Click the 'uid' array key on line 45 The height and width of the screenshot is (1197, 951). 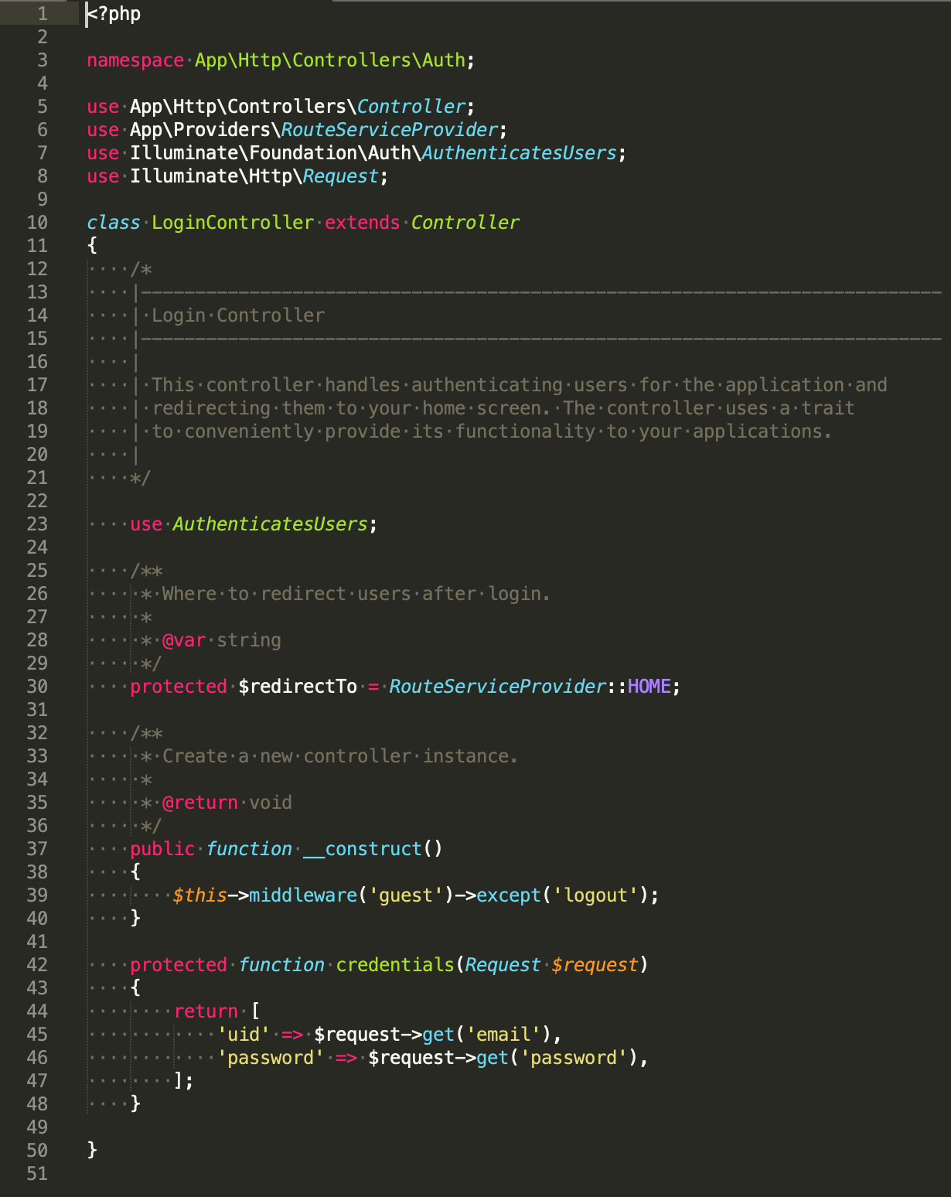[243, 1034]
